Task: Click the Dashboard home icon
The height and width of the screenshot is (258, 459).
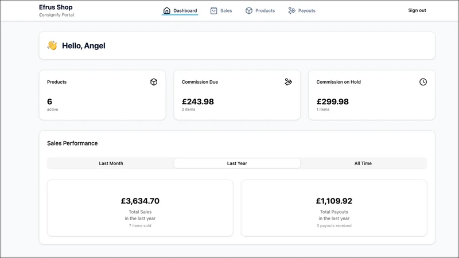Action: point(166,10)
